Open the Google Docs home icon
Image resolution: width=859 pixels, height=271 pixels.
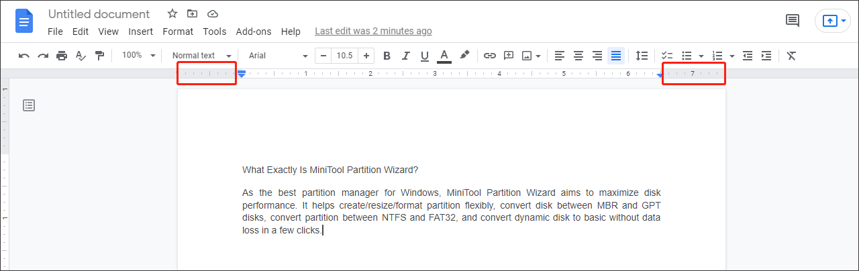click(25, 21)
